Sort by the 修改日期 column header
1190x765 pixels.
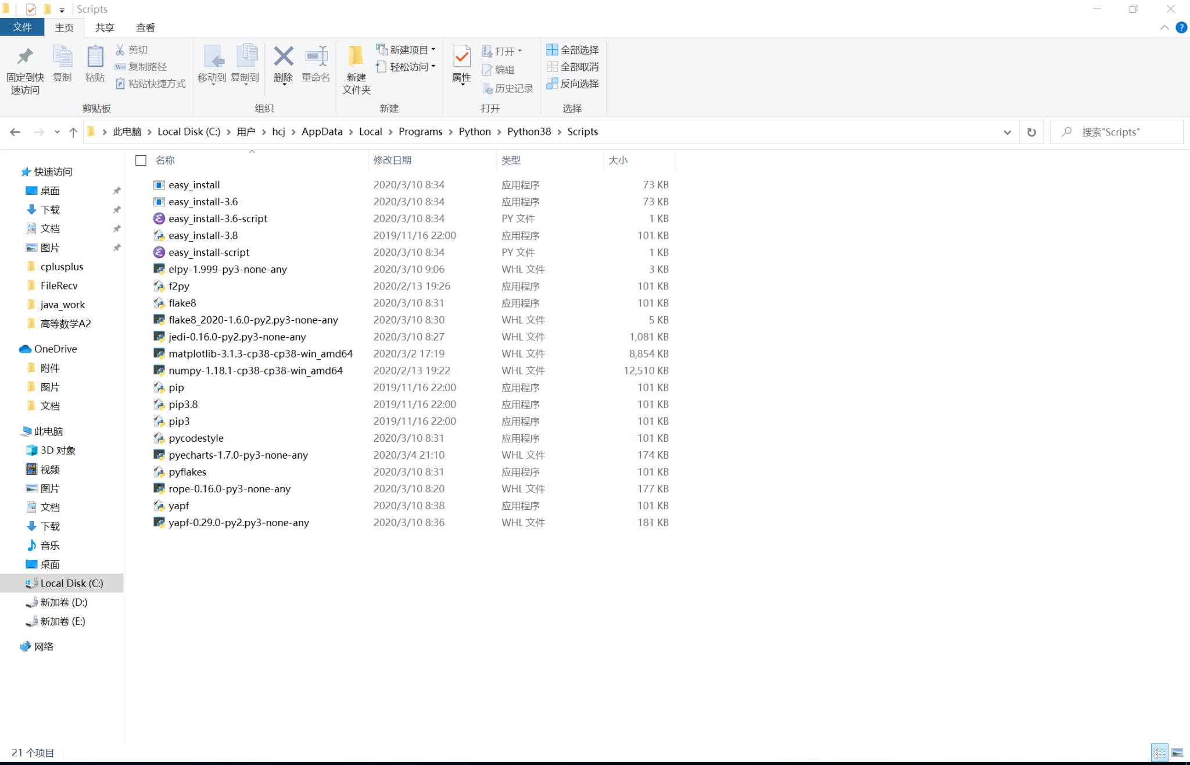392,160
